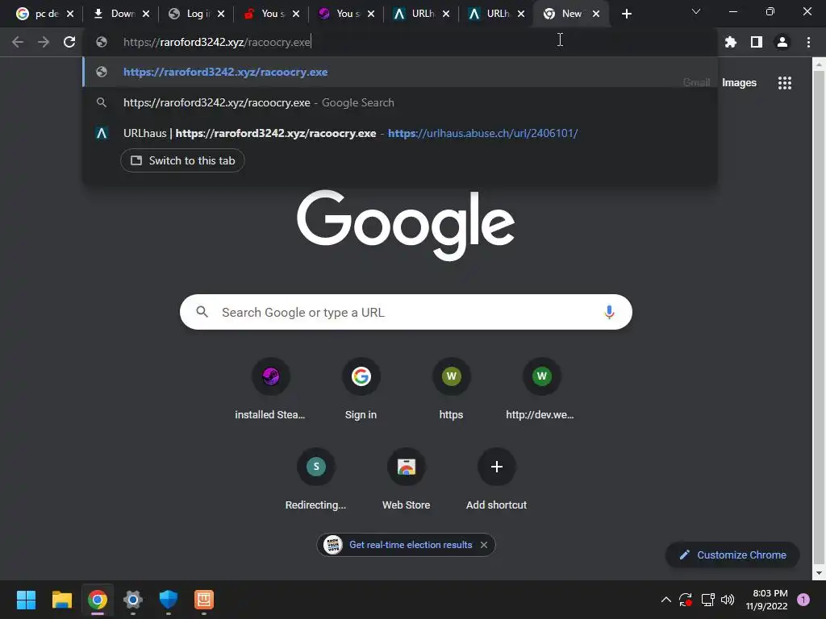
Task: Select the Google Search suggestion
Action: click(400, 102)
